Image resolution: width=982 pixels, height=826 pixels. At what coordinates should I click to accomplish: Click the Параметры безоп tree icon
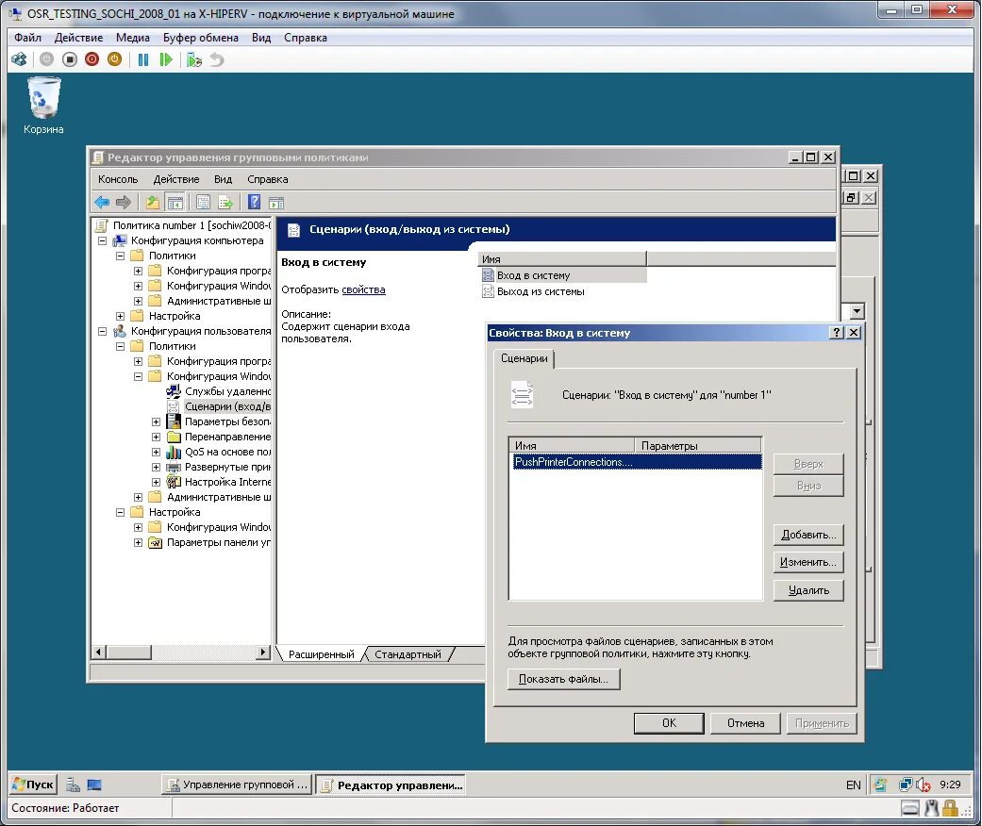174,421
